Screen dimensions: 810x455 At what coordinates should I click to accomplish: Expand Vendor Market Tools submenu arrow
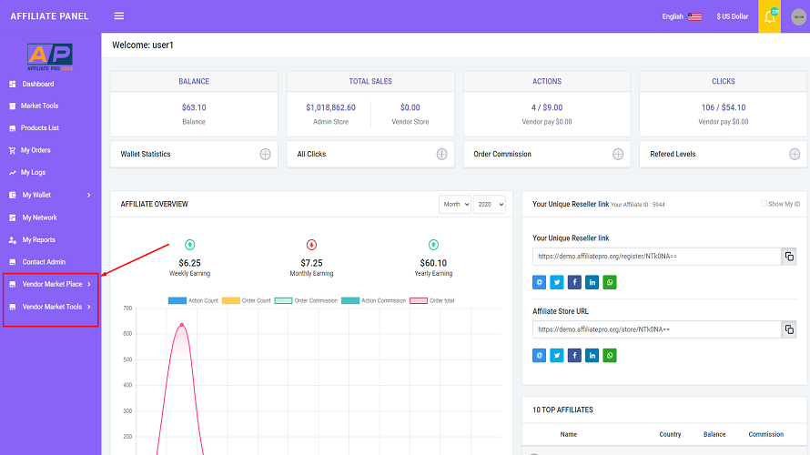pyautogui.click(x=89, y=308)
